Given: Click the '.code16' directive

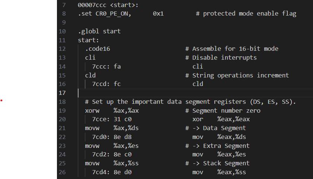Looking at the screenshot, I should click(x=97, y=49).
